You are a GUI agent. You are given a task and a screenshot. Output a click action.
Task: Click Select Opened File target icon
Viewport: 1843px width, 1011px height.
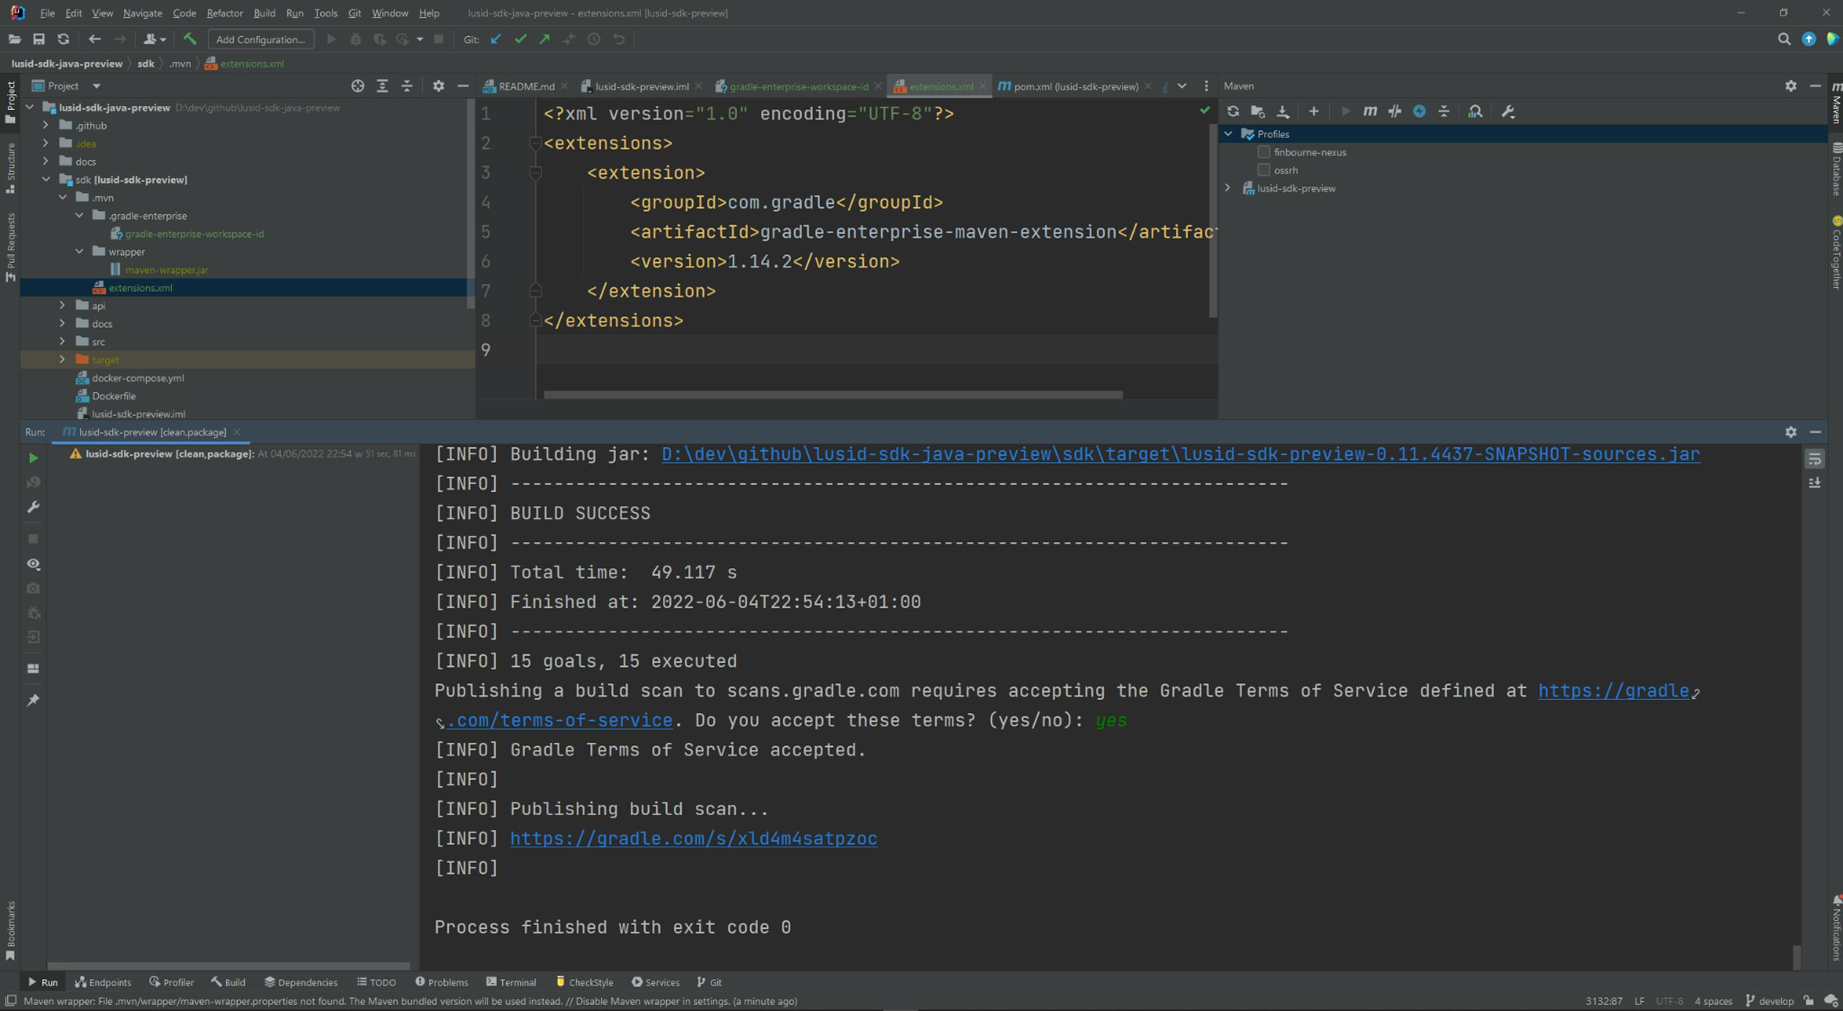358,86
